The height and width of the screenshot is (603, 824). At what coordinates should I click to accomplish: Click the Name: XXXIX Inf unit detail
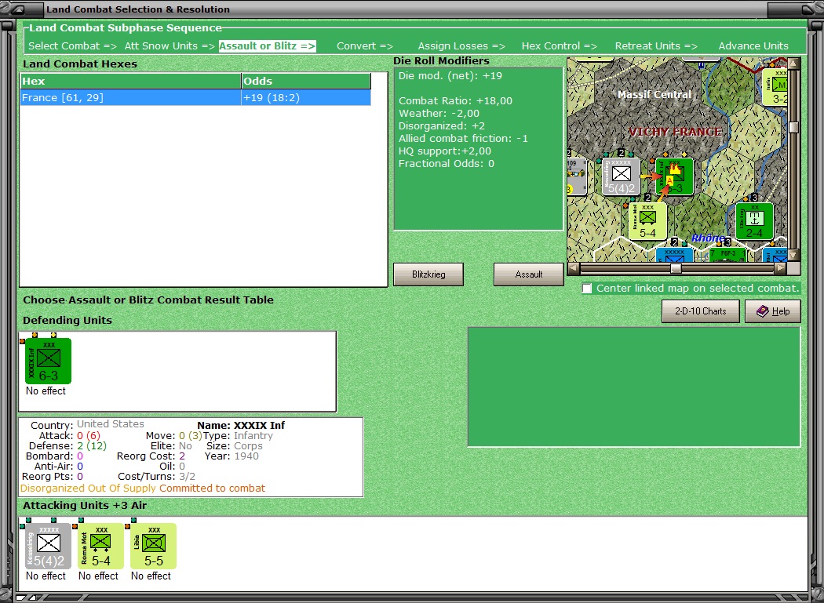(x=241, y=426)
